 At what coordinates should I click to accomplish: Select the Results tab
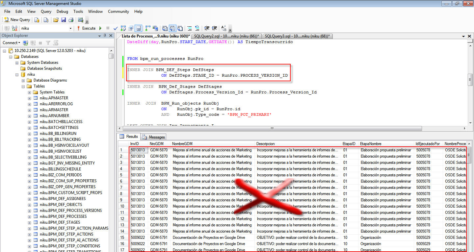pos(129,137)
